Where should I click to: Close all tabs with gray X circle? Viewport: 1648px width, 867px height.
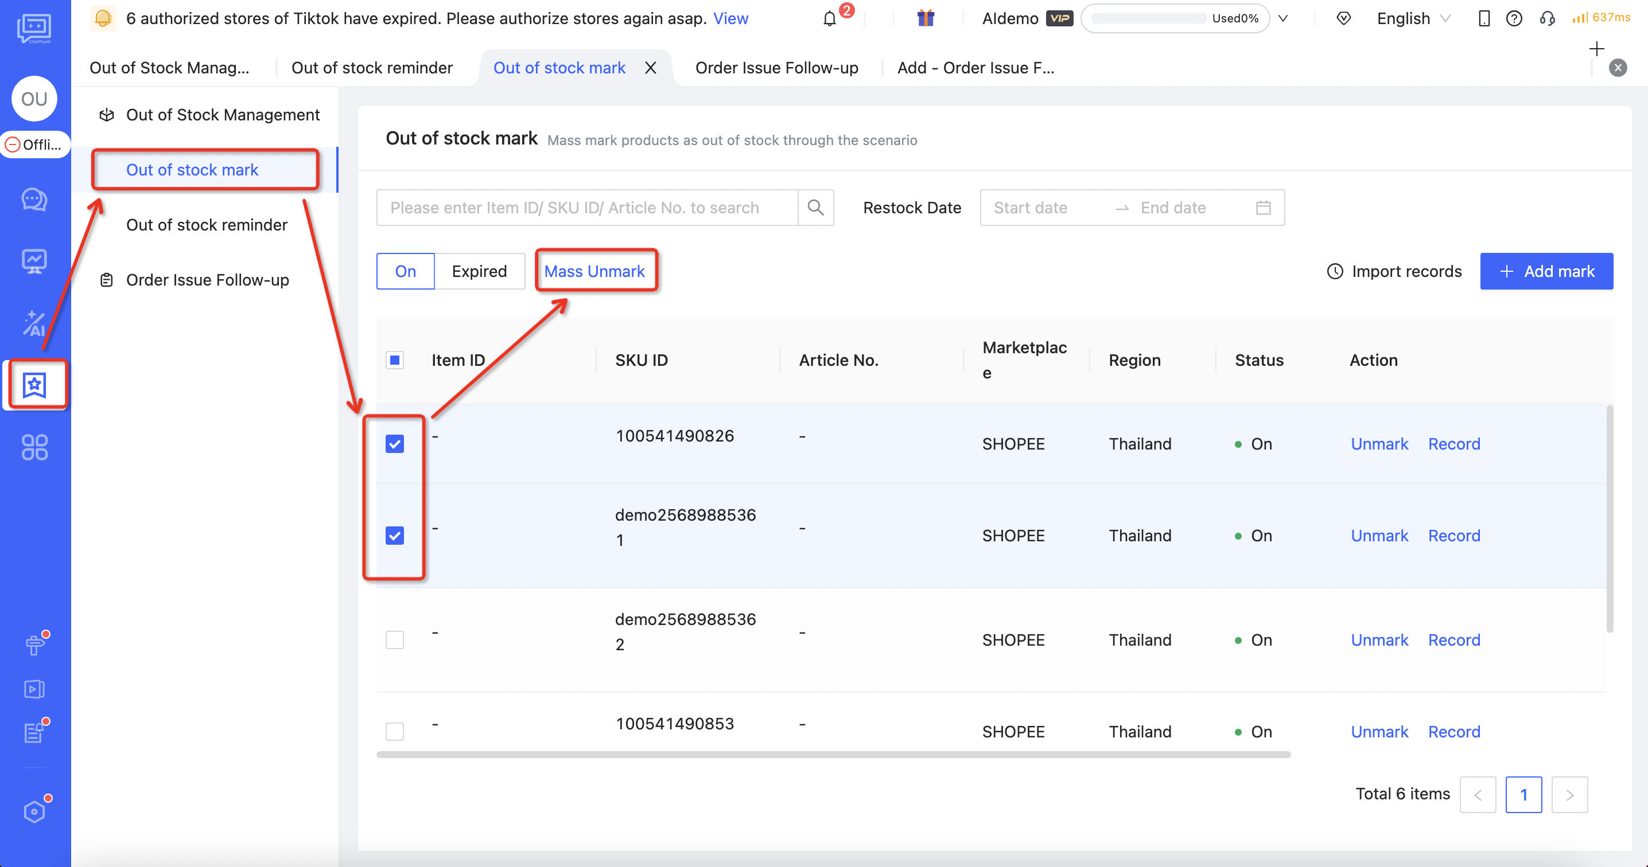click(1618, 68)
